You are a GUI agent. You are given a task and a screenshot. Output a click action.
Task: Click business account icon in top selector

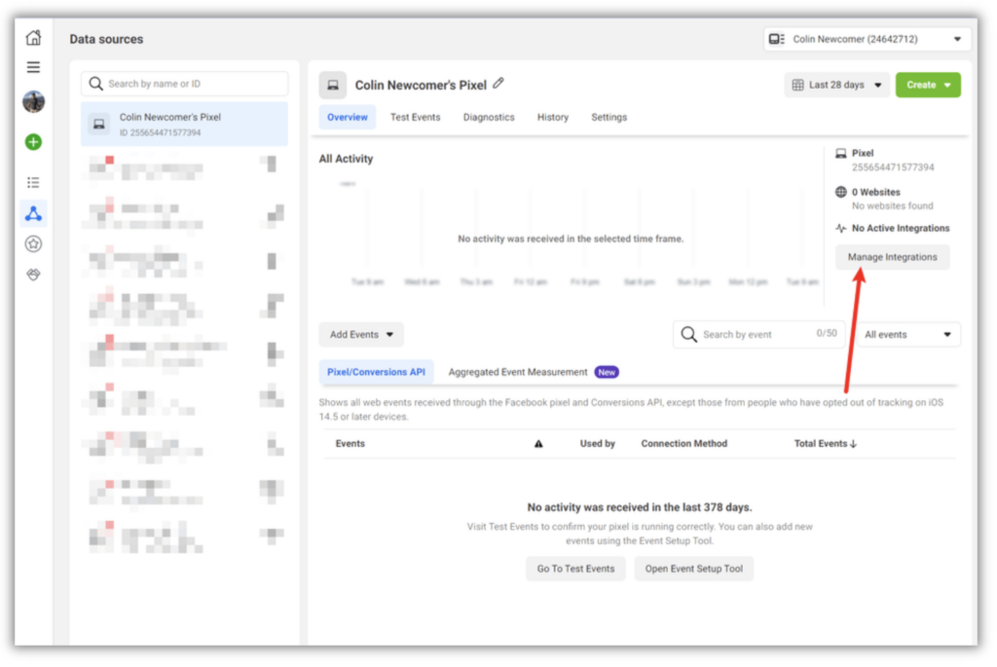click(x=776, y=39)
